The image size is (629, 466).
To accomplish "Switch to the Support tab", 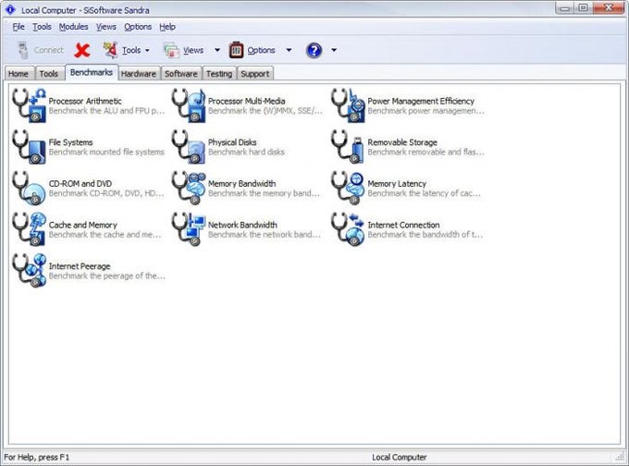I will 255,74.
